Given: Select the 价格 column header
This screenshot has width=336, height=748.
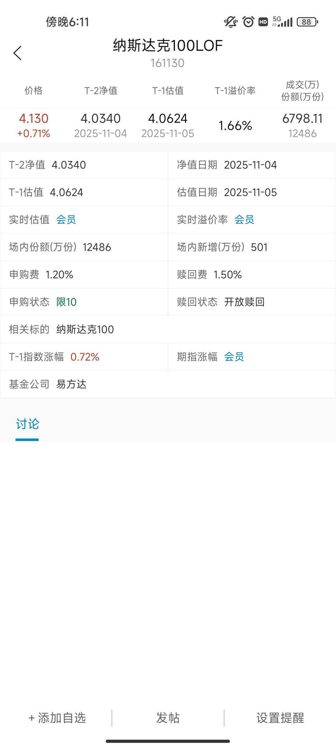Looking at the screenshot, I should 34,91.
